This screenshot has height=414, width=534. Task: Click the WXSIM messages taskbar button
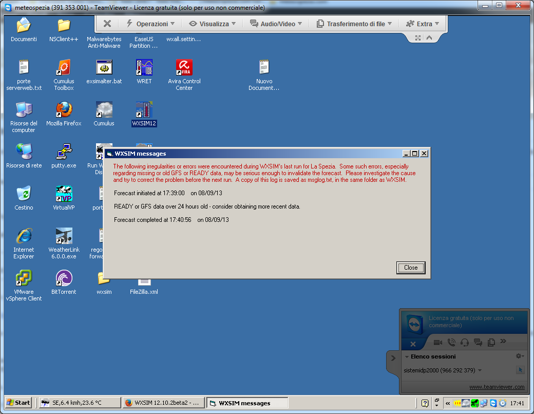click(247, 403)
